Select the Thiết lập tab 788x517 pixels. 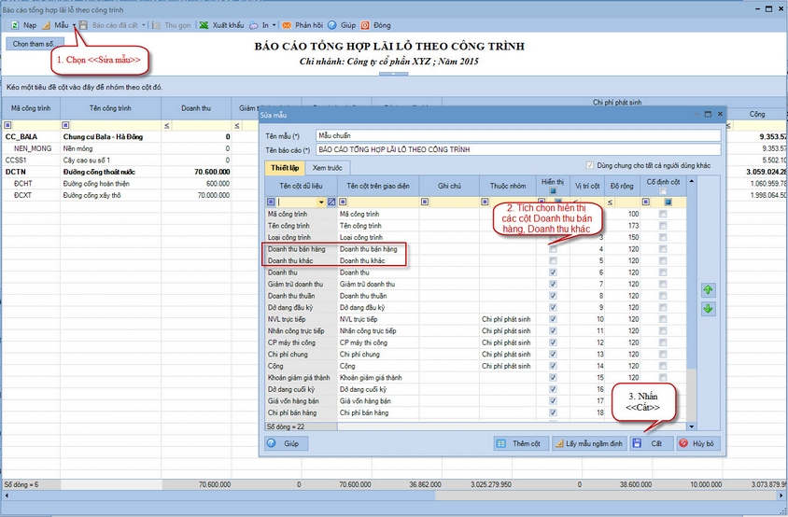coord(285,168)
